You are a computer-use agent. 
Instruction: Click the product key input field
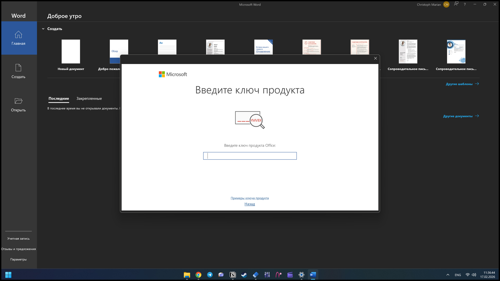coord(250,156)
